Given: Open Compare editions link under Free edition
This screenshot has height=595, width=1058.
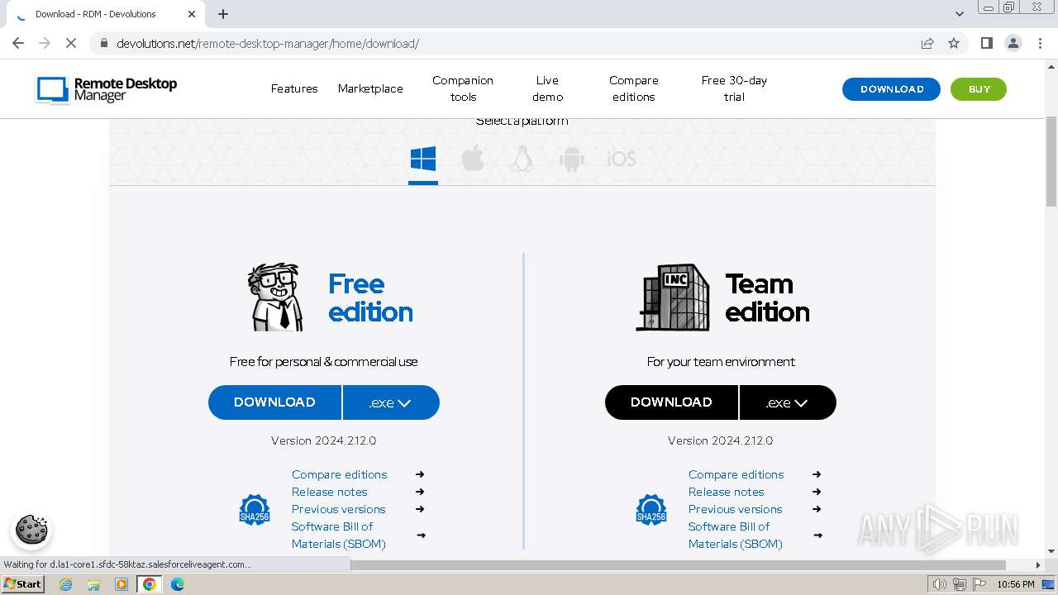Looking at the screenshot, I should (x=339, y=474).
